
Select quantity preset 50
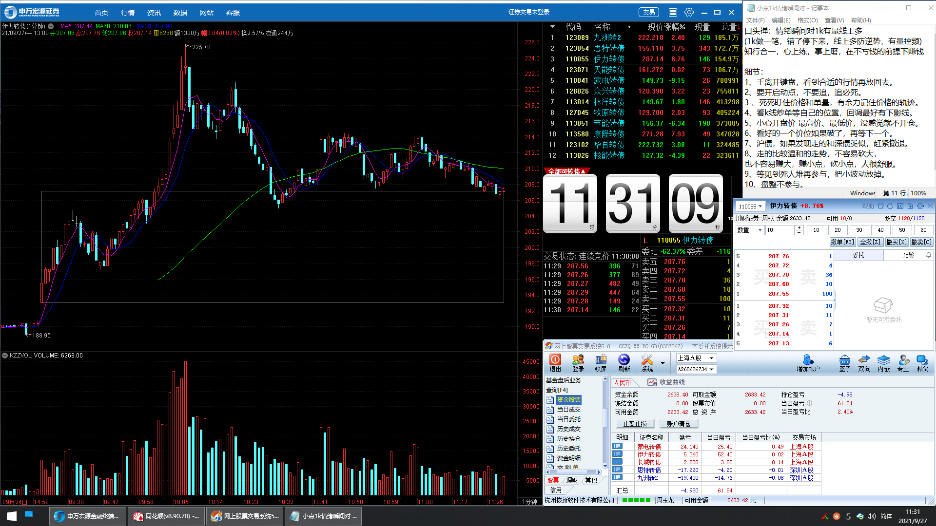(902, 230)
